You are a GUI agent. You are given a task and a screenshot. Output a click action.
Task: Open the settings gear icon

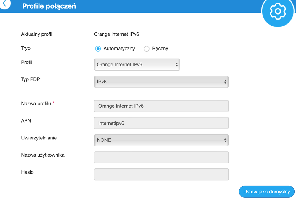coord(278,12)
